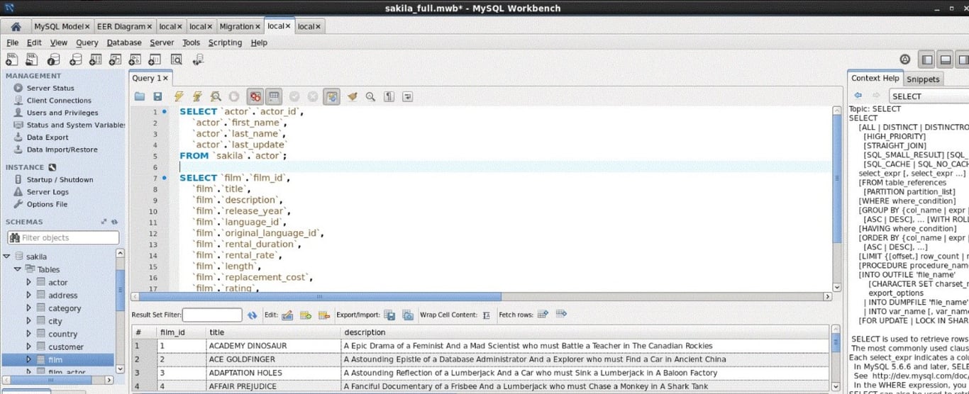Run Explain on current statement icon

[216, 96]
